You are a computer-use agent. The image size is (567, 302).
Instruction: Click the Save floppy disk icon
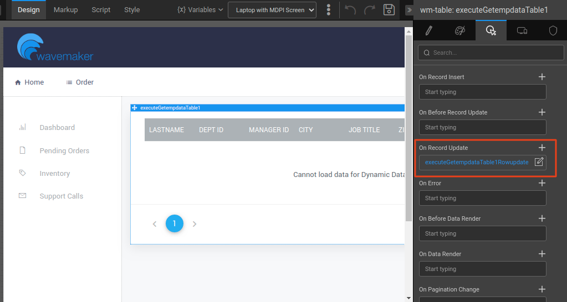[389, 10]
